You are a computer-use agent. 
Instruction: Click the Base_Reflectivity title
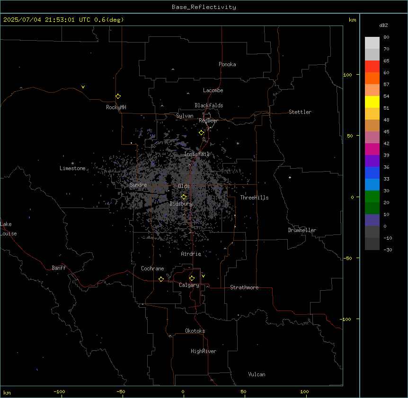(204, 7)
